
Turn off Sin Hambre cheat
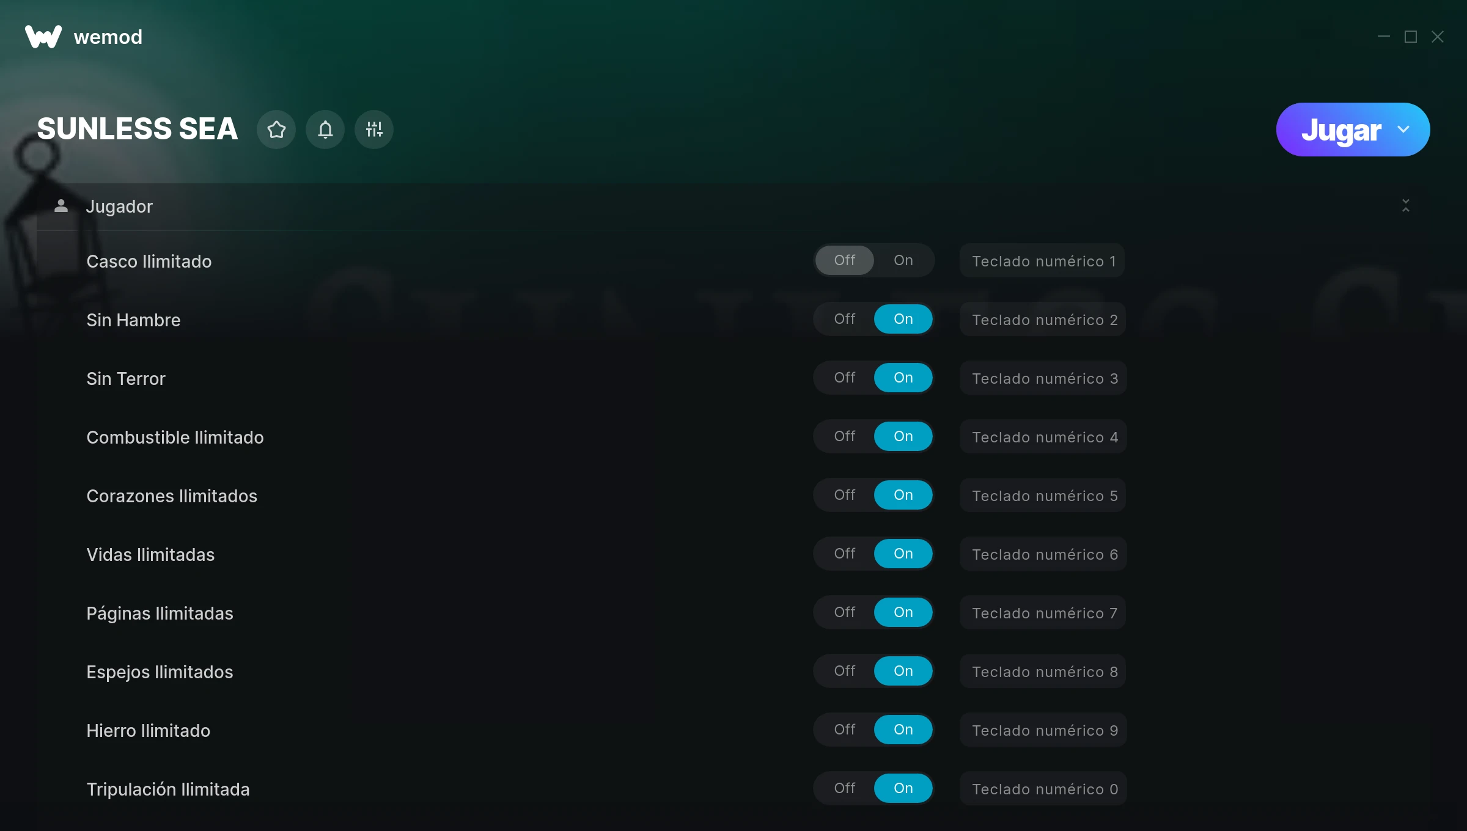(845, 319)
